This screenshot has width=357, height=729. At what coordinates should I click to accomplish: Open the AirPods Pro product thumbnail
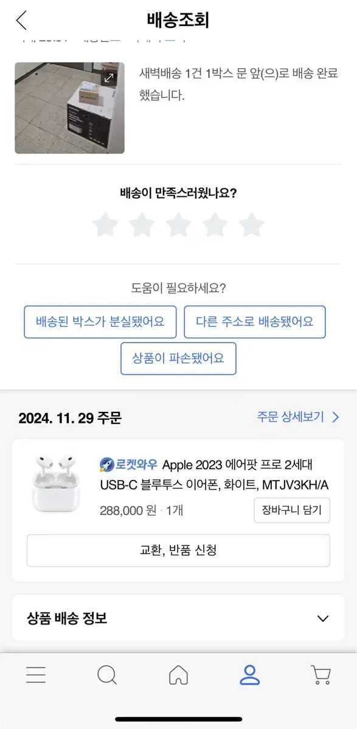56,484
